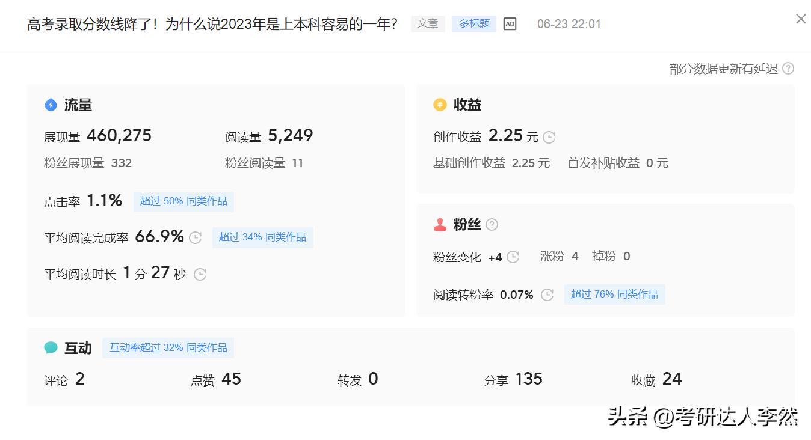Screen dimensions: 811x440
Task: Click the clock icon next to 阅读转粉率
Action: point(547,295)
